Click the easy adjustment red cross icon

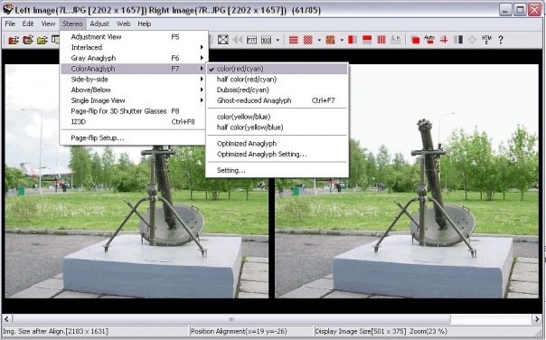coord(444,40)
